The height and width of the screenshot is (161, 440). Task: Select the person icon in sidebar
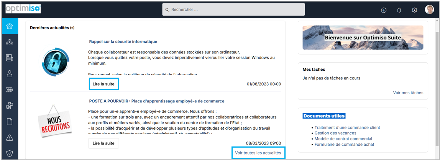point(10,74)
